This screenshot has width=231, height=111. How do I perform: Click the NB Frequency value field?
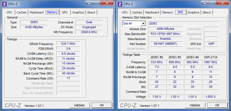tap(89, 32)
